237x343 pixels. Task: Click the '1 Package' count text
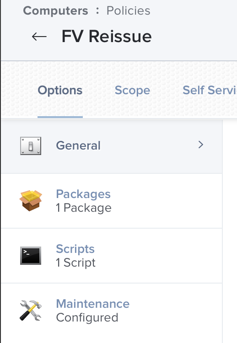click(x=84, y=208)
